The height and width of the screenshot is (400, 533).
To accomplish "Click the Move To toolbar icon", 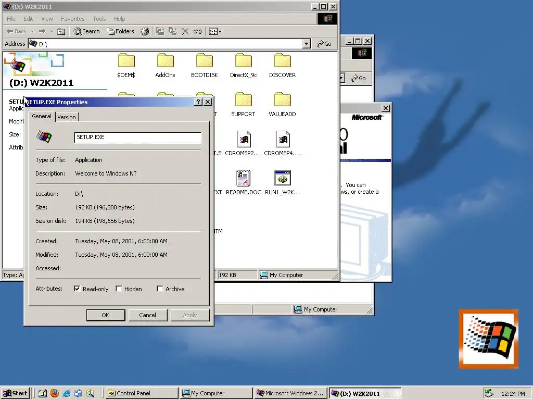I will 160,32.
